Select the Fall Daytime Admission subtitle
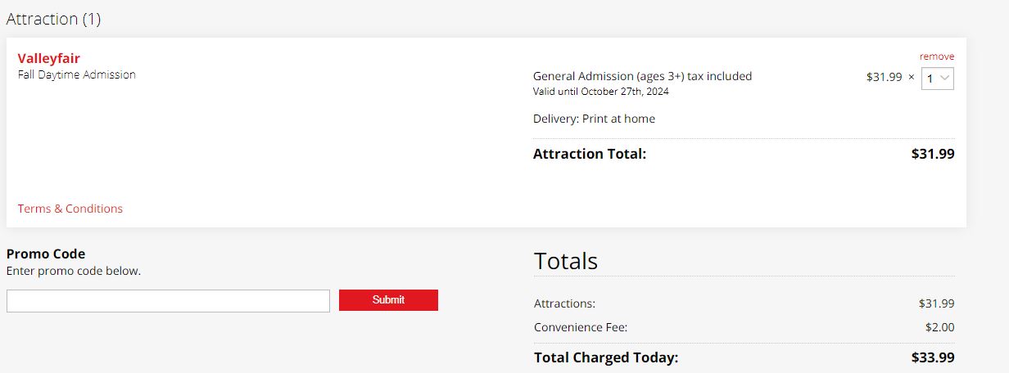The width and height of the screenshot is (1009, 373). pyautogui.click(x=77, y=74)
